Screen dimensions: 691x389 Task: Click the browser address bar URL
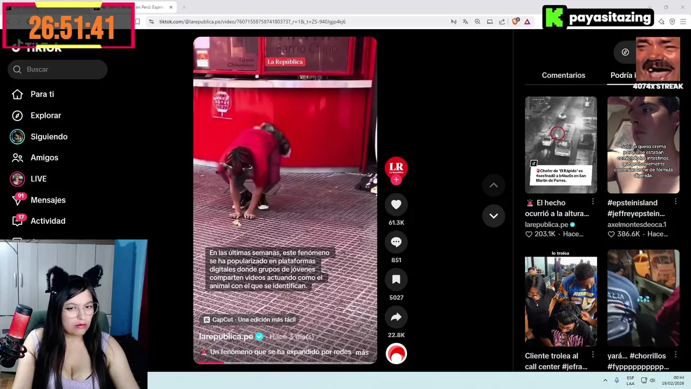tap(252, 22)
